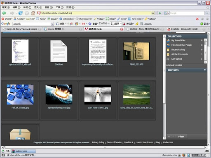Click unknown.zip in the downloads bar
211x158 pixels.
click(x=23, y=151)
